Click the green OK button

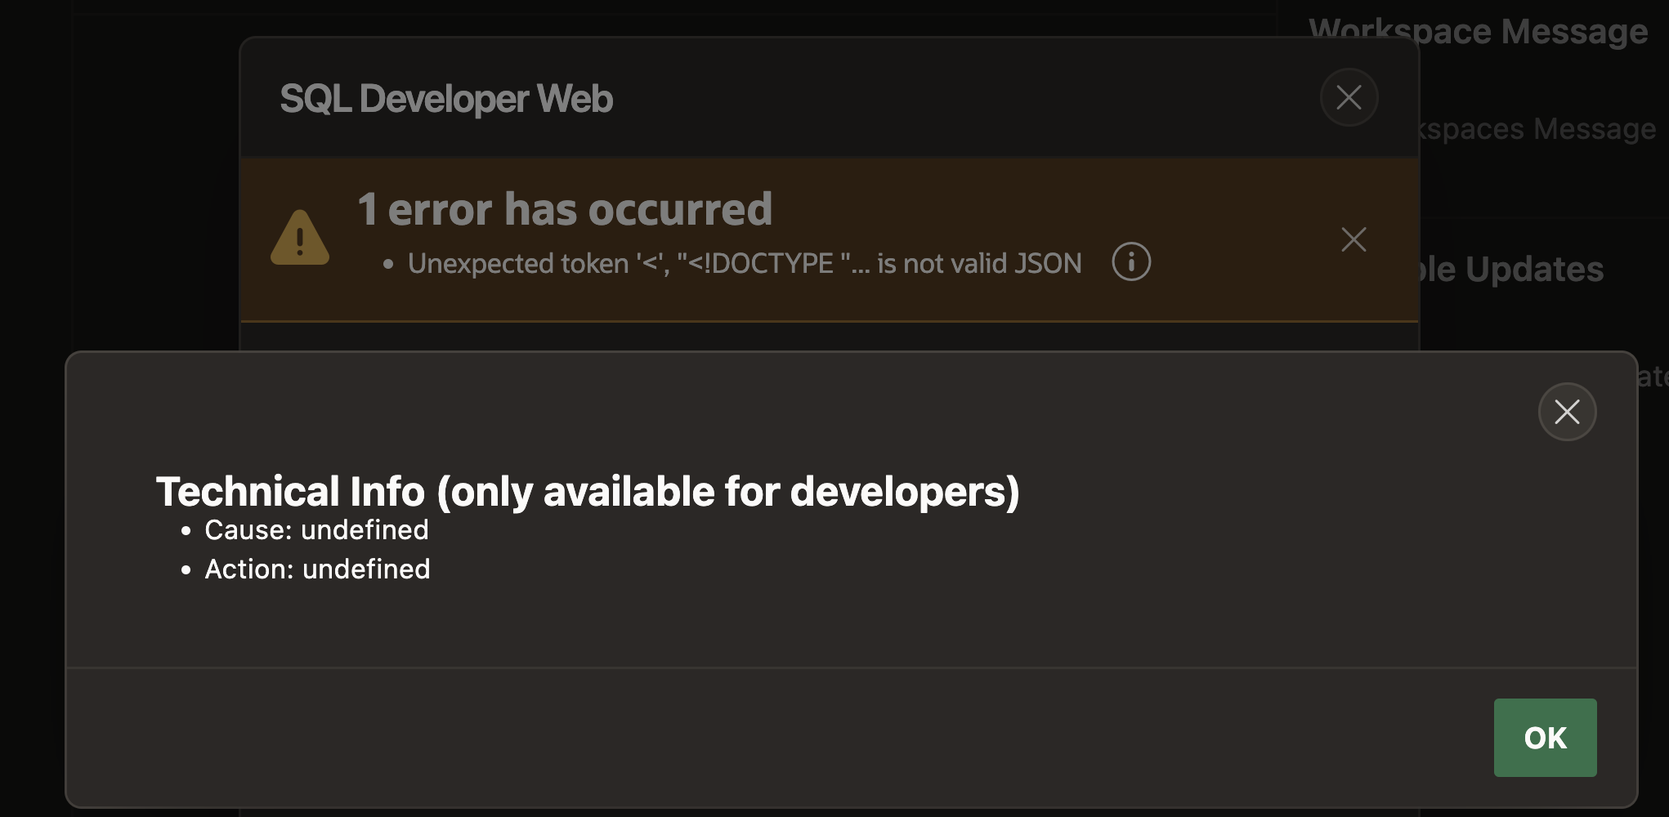pos(1545,737)
